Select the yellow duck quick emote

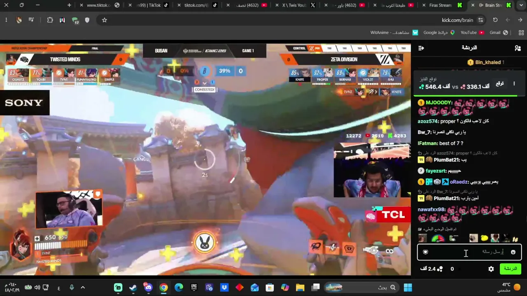(x=484, y=238)
